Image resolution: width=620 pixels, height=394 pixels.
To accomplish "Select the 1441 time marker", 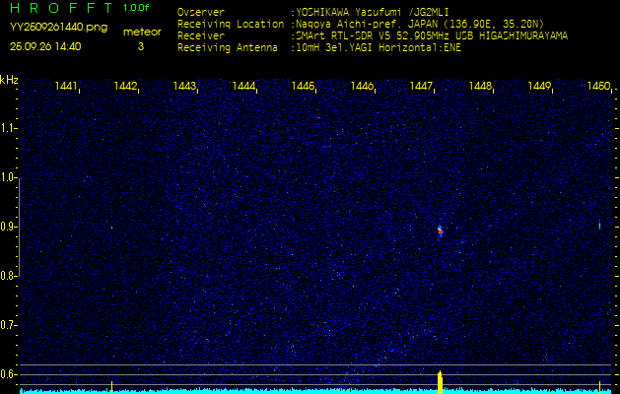I will 66,87.
